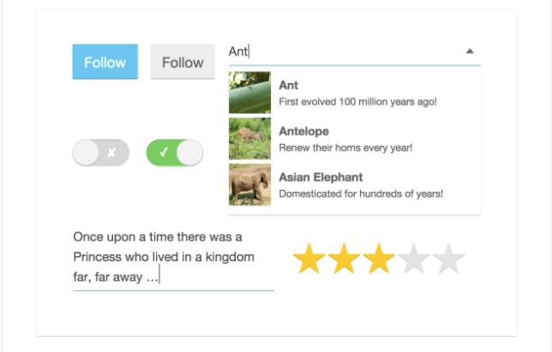
Task: Click the Antelope thumbnail image
Action: point(250,139)
